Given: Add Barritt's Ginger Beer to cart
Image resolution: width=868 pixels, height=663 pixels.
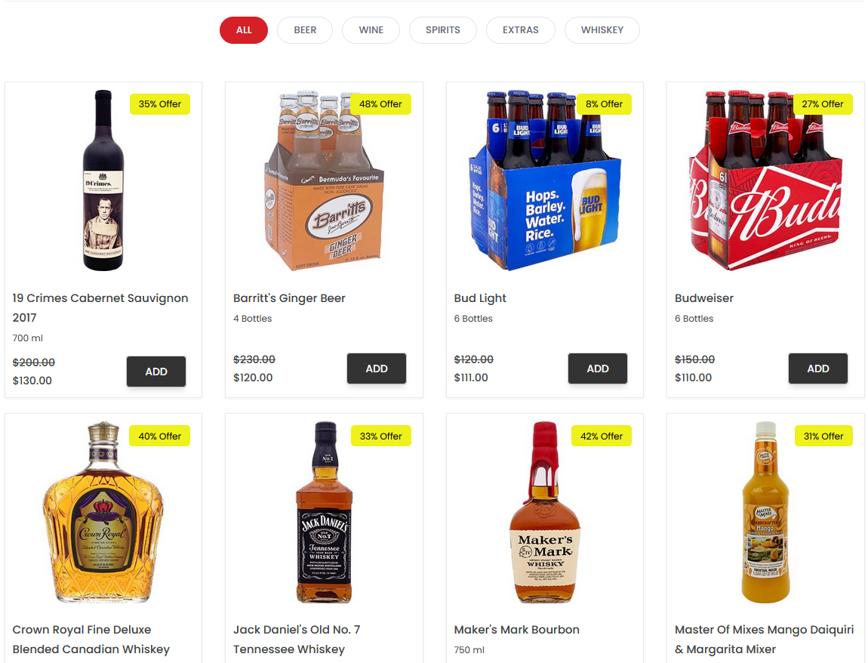Looking at the screenshot, I should pos(377,369).
